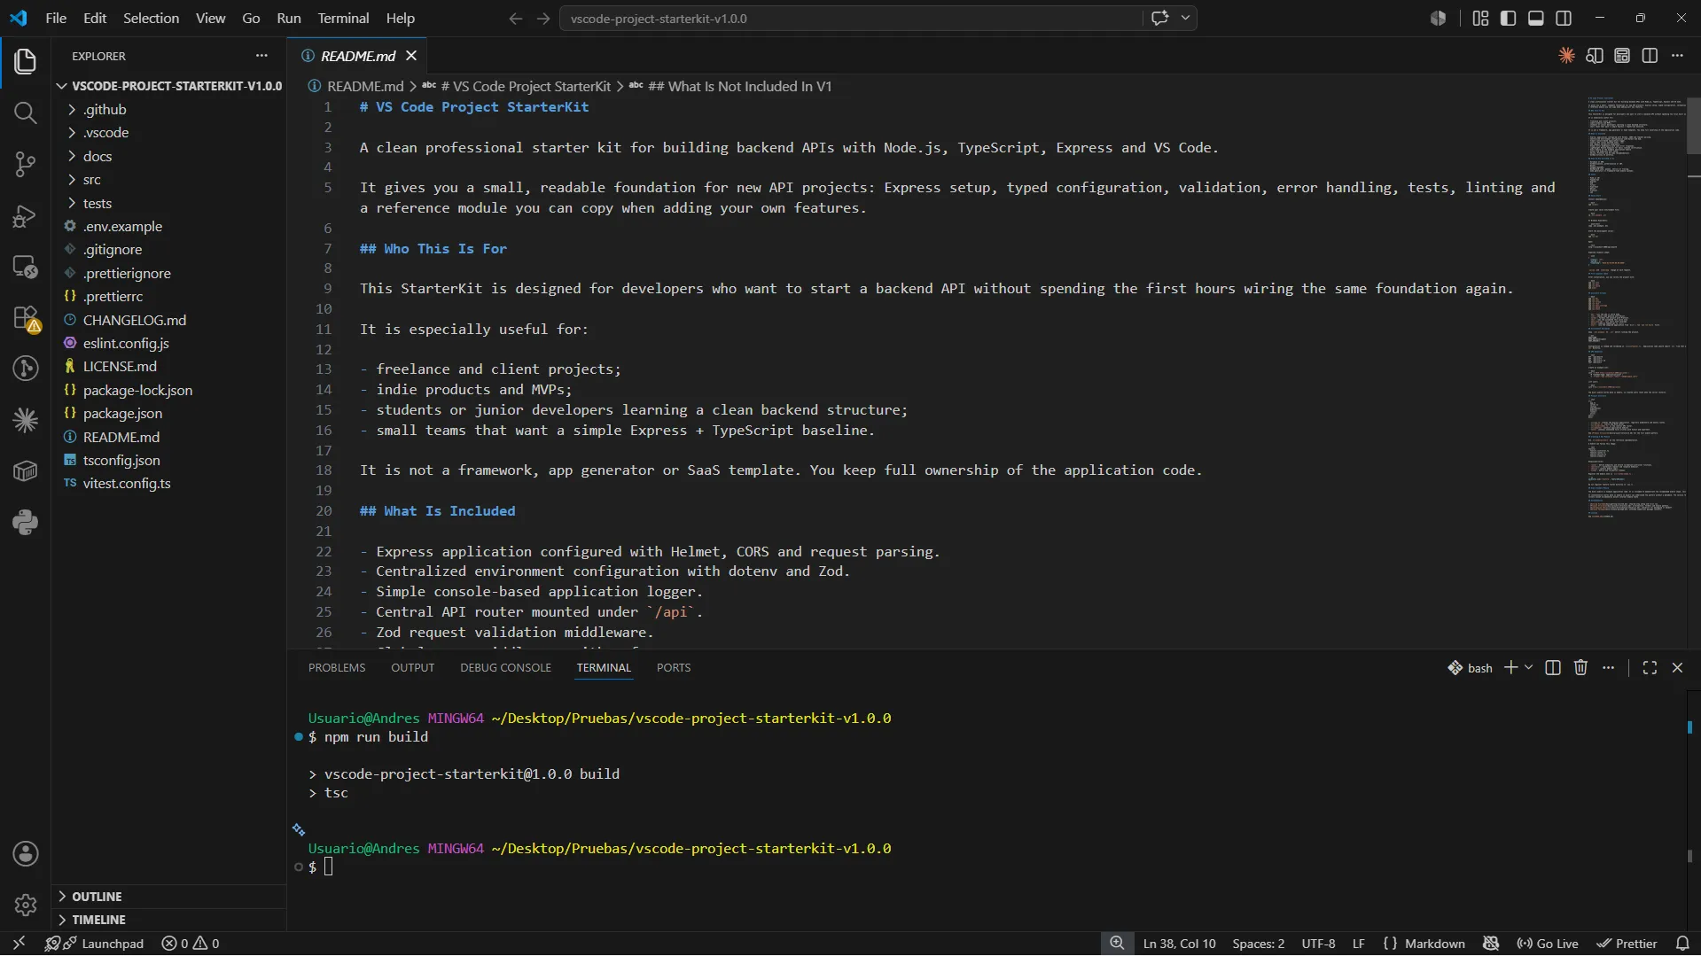Open the Run and Debug view
Viewport: 1701px width, 956px height.
coord(25,215)
